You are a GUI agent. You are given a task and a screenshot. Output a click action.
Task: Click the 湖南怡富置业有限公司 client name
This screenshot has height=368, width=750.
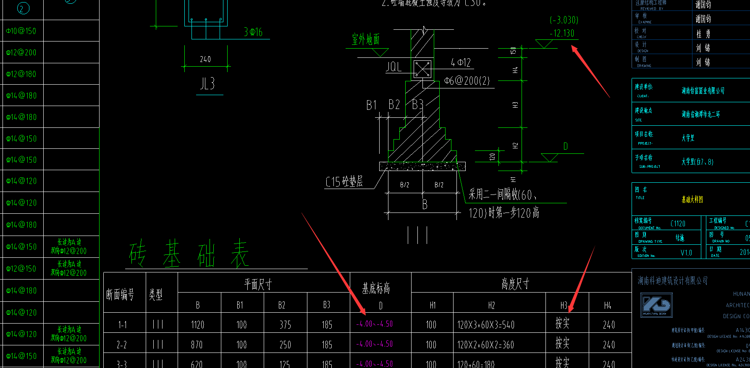pos(703,91)
